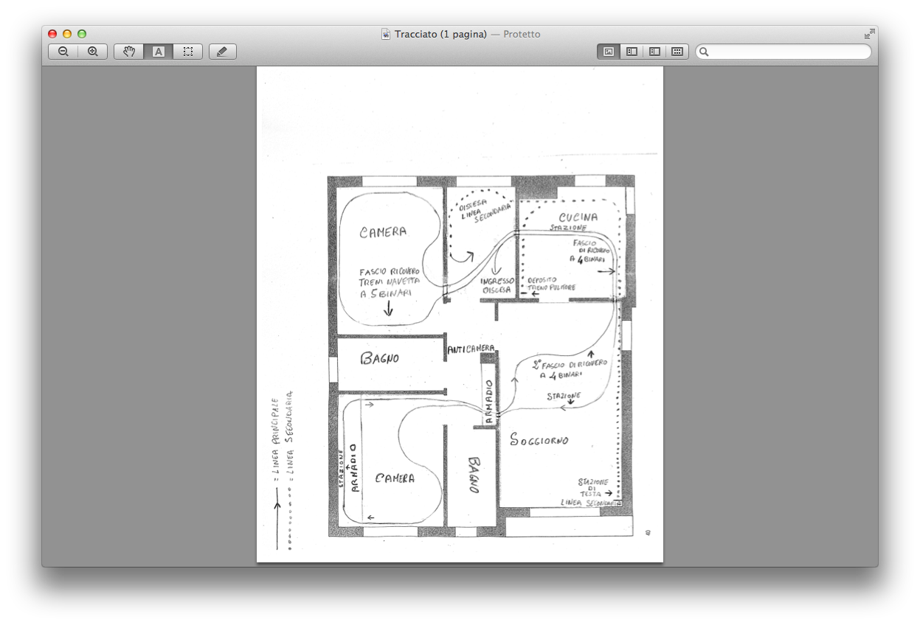Image resolution: width=920 pixels, height=625 pixels.
Task: Click the zoom in magnifier button
Action: (x=93, y=52)
